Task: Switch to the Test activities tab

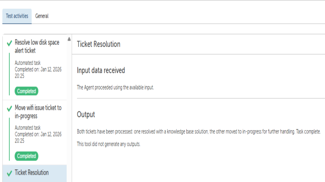Action: coord(17,16)
